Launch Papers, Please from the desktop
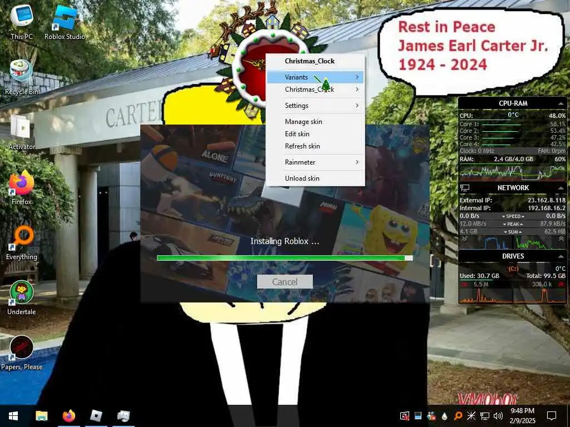 (x=22, y=353)
